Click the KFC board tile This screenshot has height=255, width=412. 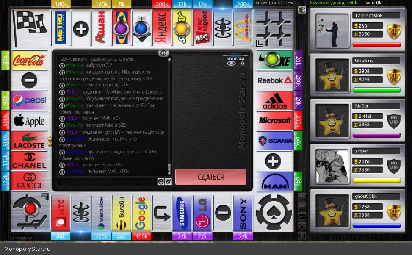pos(202,28)
